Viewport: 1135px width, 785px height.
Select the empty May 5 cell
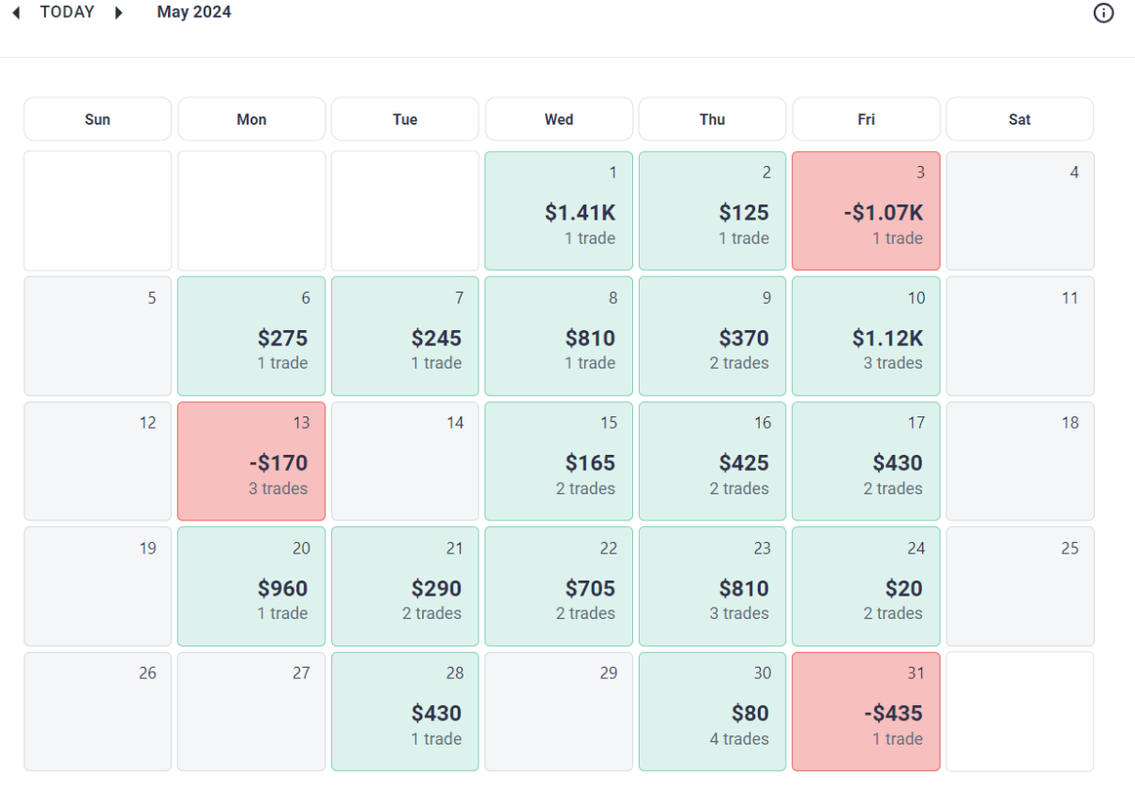pos(98,336)
